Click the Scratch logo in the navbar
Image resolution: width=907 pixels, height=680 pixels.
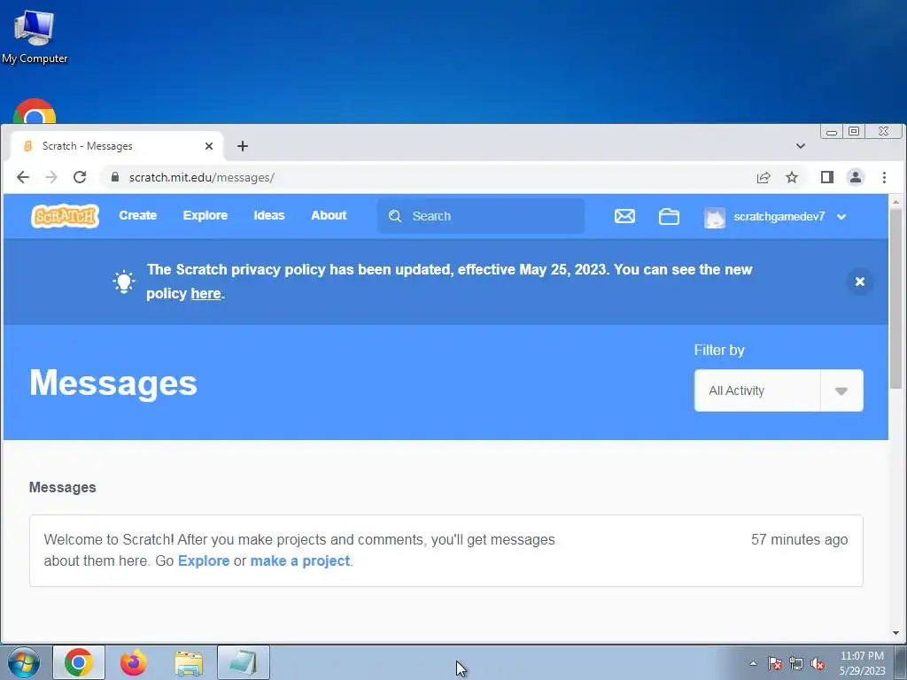click(x=65, y=216)
